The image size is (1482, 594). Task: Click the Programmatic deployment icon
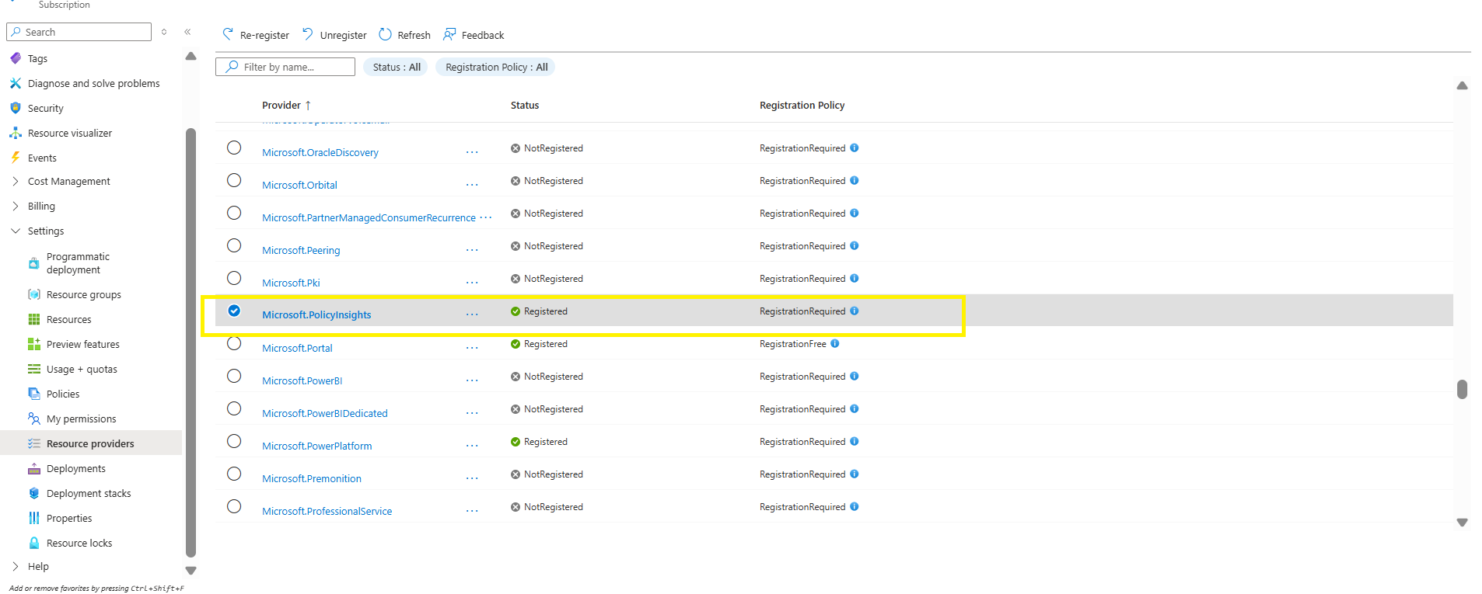[x=34, y=263]
